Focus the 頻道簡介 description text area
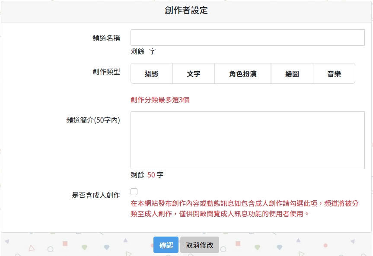 [247, 140]
